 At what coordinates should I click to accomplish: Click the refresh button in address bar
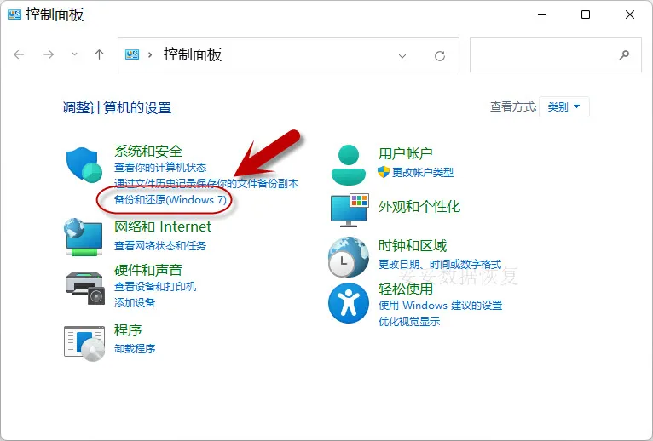click(x=440, y=55)
